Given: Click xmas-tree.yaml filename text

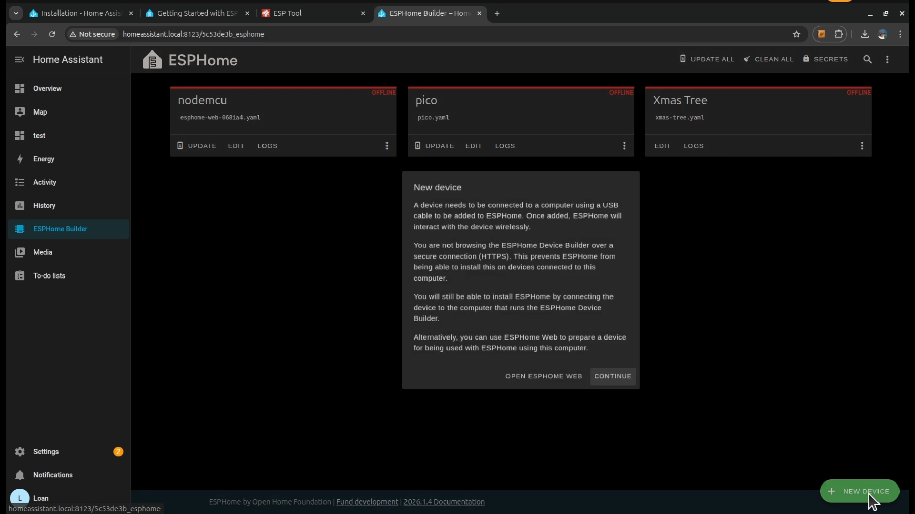Looking at the screenshot, I should (680, 118).
